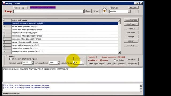Click the 'удал. дубл. строк' button

(96, 64)
